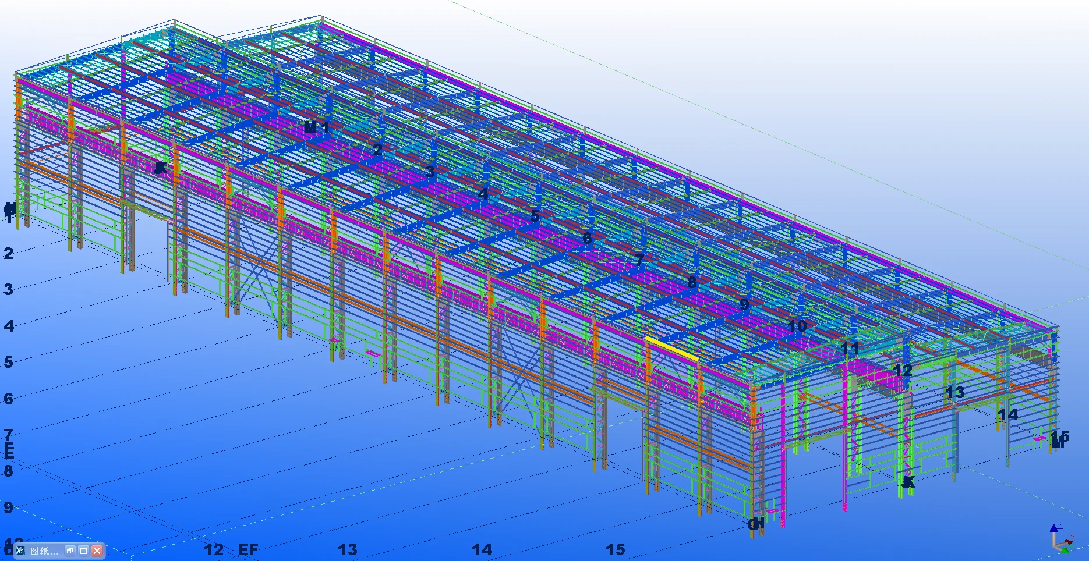Click the blue Z axis arrowhead

1054,528
